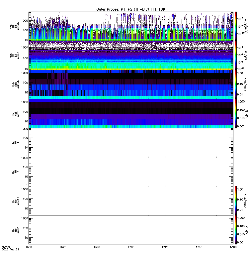The width and height of the screenshot is (249, 266).
Task: Click the thb fft edc34 spectrogram panel
Action: [131, 26]
